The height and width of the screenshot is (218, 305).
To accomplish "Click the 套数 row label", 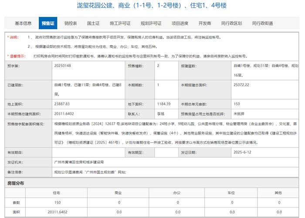I will tap(16, 202).
